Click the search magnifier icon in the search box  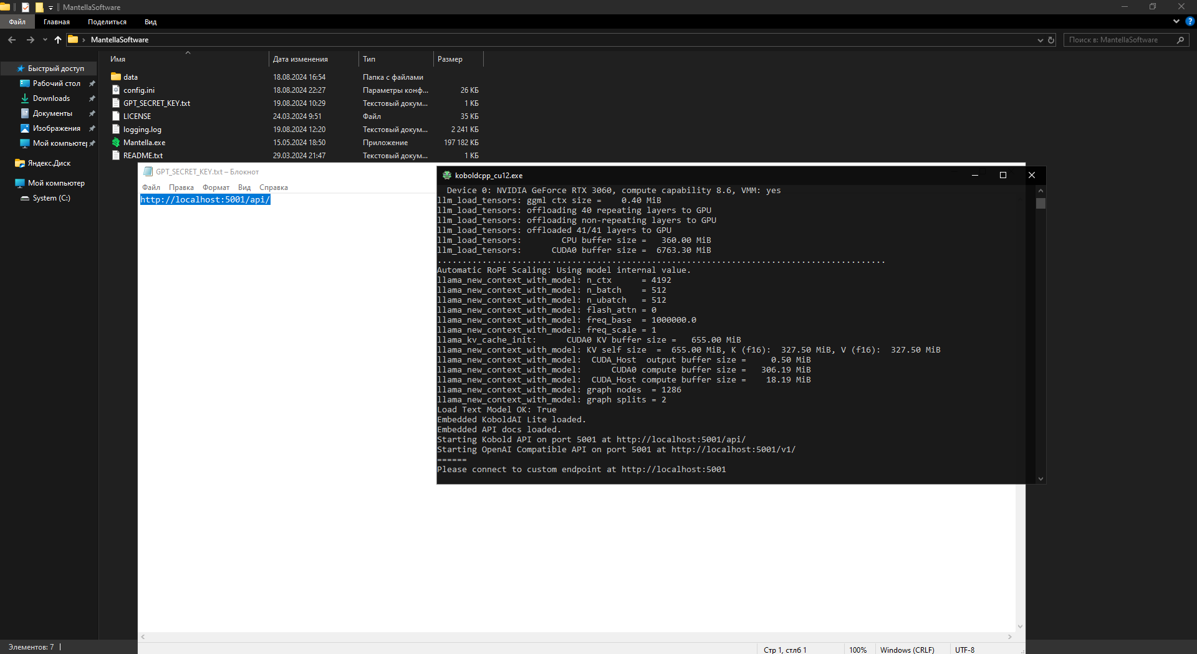pyautogui.click(x=1180, y=40)
